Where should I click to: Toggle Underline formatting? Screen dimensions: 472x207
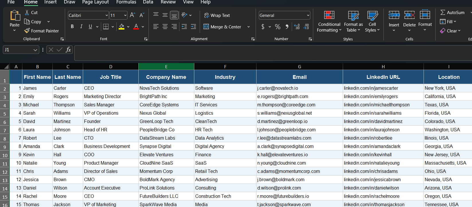click(90, 27)
